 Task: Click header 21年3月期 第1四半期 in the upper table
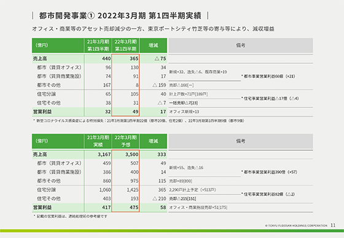(x=98, y=45)
